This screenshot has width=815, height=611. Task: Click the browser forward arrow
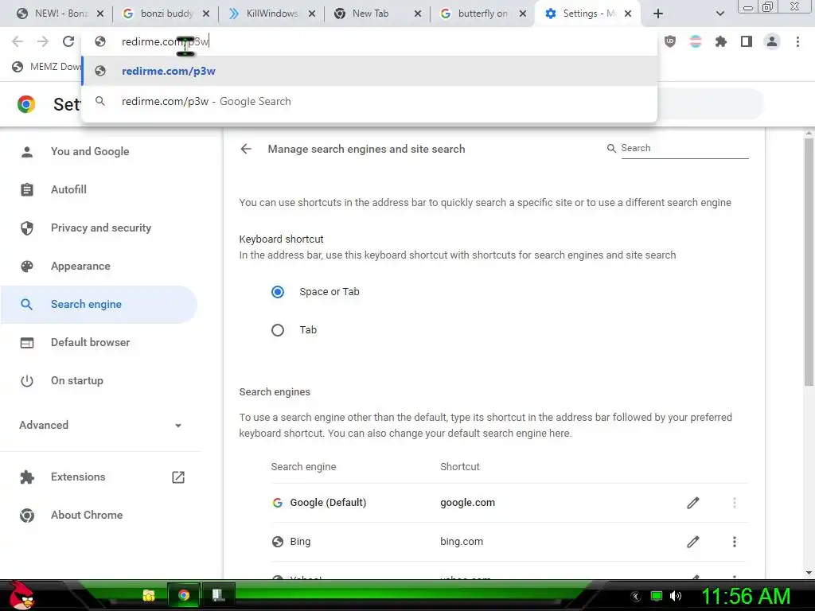click(x=43, y=41)
